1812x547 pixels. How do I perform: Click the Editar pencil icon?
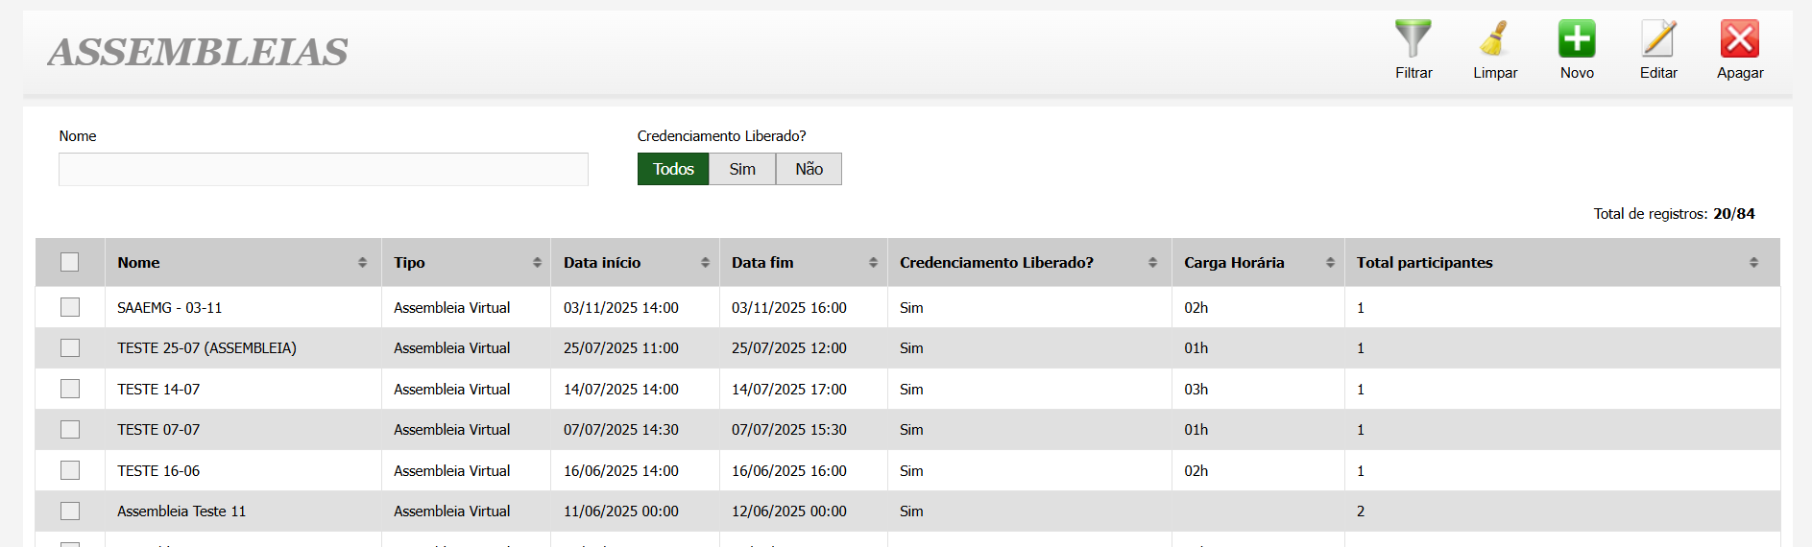1657,39
